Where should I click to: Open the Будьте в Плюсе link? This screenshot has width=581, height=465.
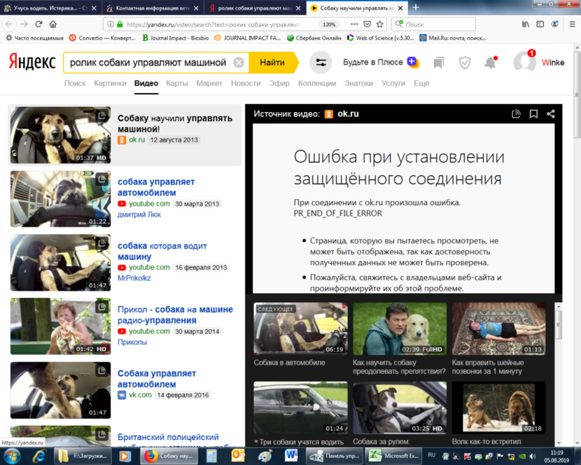click(x=373, y=62)
